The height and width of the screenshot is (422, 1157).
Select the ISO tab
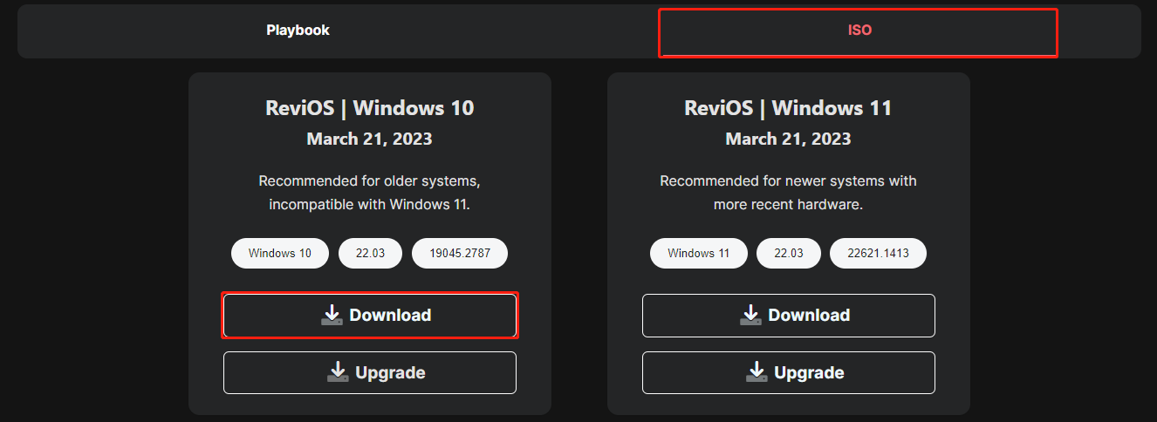click(x=859, y=31)
